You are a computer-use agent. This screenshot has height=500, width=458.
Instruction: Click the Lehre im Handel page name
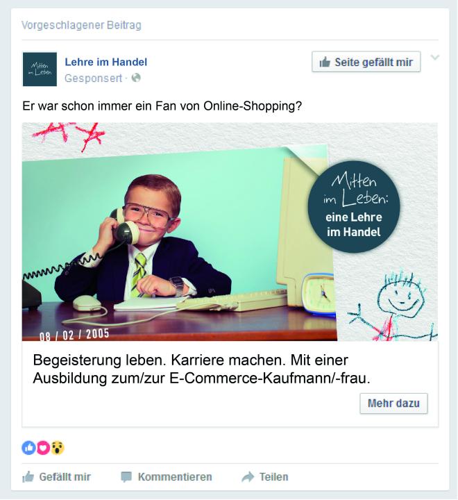click(x=105, y=62)
